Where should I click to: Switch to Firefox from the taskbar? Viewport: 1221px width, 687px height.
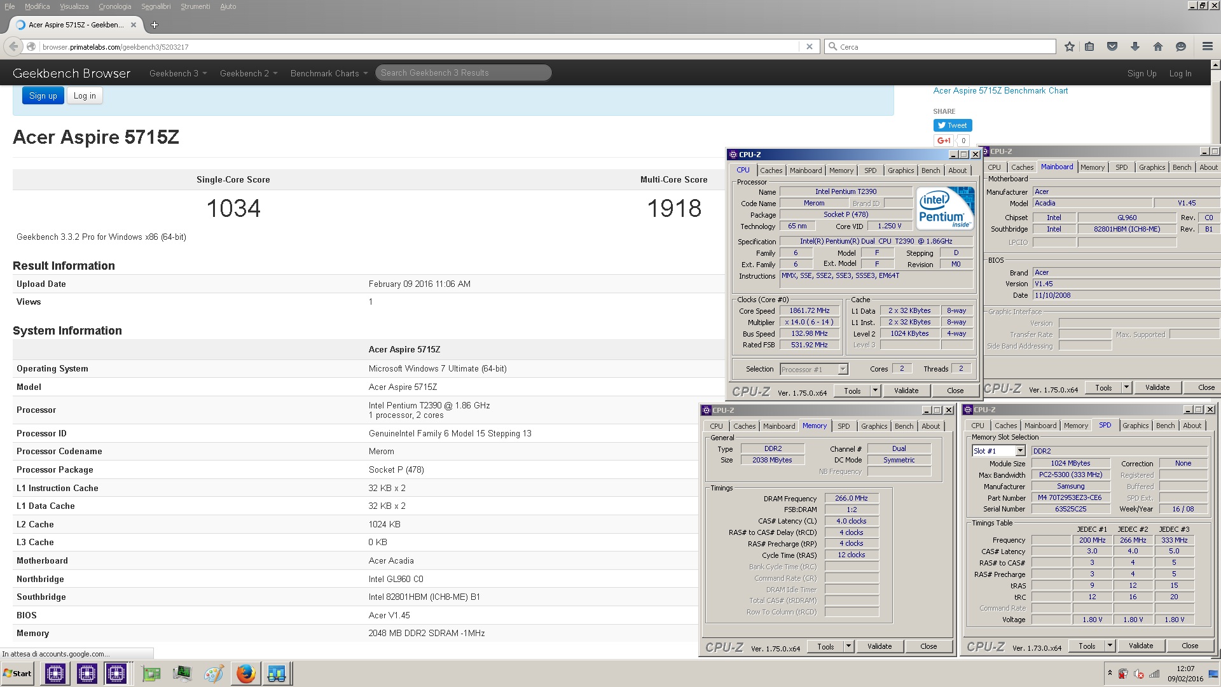pyautogui.click(x=245, y=673)
